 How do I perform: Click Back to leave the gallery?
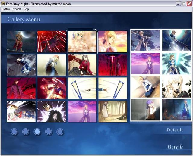coord(175,147)
